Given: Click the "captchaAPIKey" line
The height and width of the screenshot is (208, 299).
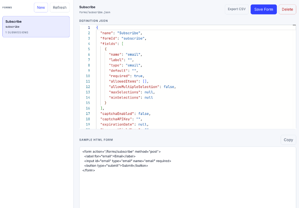Looking at the screenshot, I should (x=121, y=119).
